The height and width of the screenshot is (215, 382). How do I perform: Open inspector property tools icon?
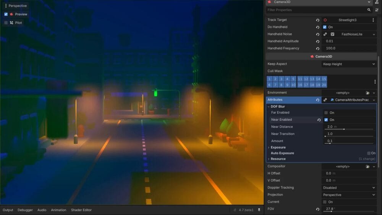[x=377, y=10]
